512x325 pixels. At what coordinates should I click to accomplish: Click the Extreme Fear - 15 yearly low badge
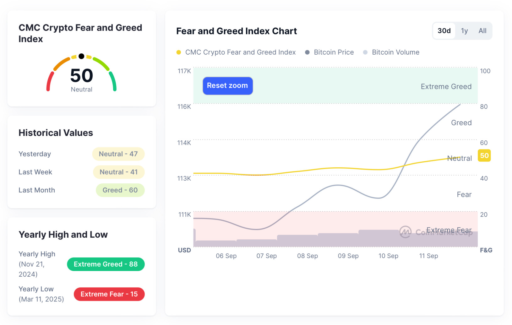tap(109, 294)
